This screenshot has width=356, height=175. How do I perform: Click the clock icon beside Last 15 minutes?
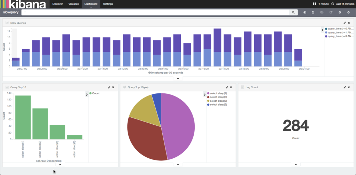333,4
